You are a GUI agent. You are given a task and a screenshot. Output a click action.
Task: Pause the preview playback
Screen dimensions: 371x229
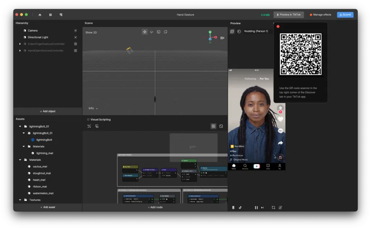point(256,208)
